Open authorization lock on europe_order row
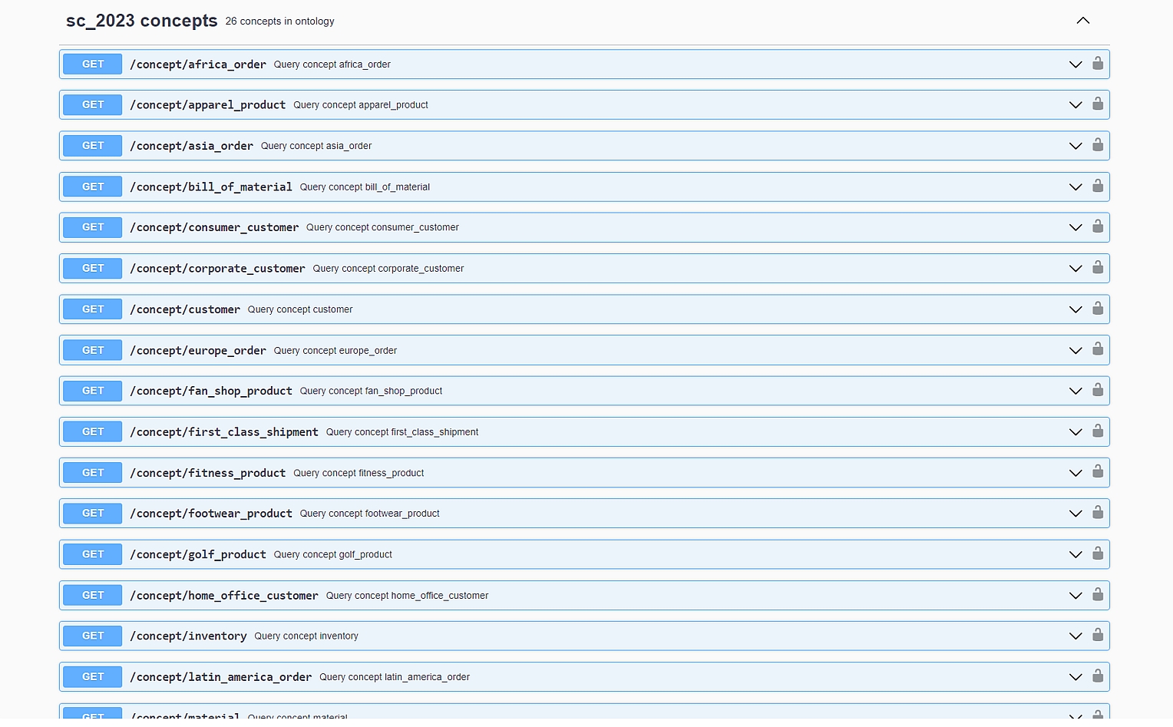Viewport: 1173px width, 727px height. (1098, 350)
